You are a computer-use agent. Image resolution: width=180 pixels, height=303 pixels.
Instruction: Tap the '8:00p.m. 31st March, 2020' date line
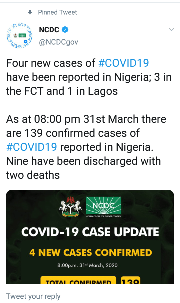87,265
